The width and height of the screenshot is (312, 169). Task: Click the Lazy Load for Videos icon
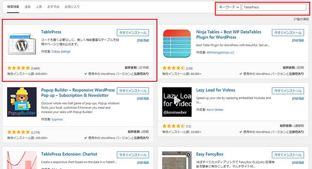click(177, 102)
